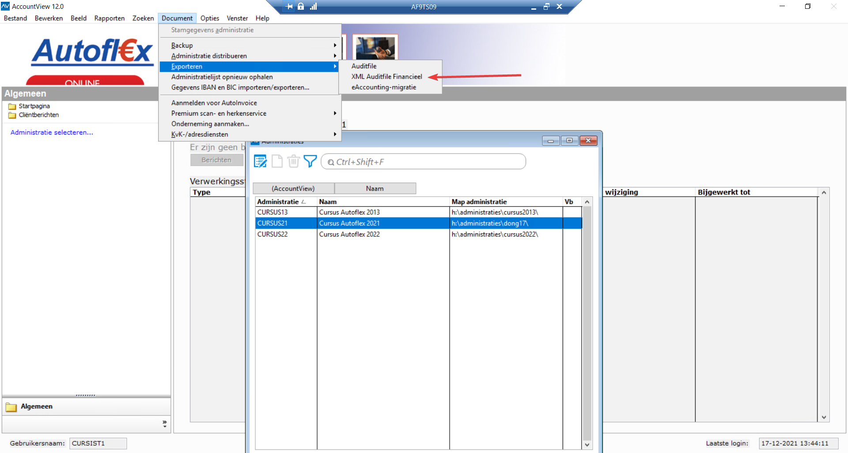
Task: Click the filter funnel icon
Action: click(310, 161)
